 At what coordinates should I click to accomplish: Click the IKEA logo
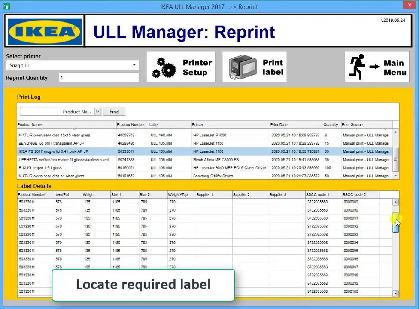coord(45,31)
